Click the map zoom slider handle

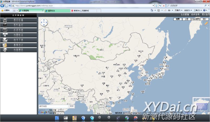click(44, 51)
